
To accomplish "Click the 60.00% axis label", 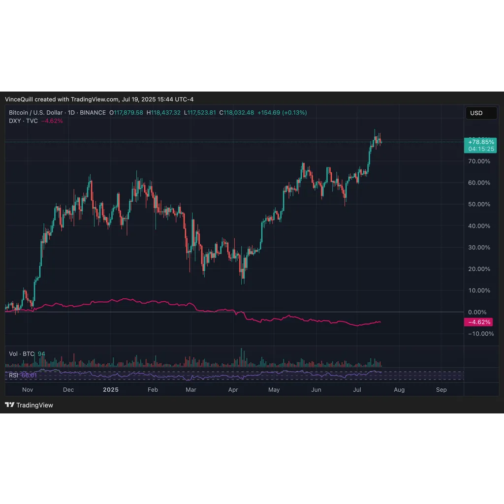I will (479, 183).
